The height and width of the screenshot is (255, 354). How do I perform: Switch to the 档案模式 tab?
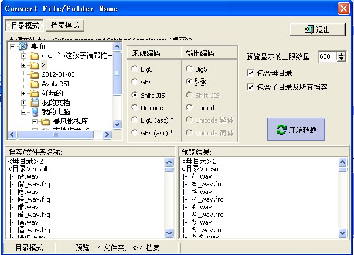(65, 25)
